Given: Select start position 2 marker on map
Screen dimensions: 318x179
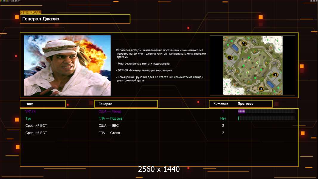Looking at the screenshot, I should point(243,43).
